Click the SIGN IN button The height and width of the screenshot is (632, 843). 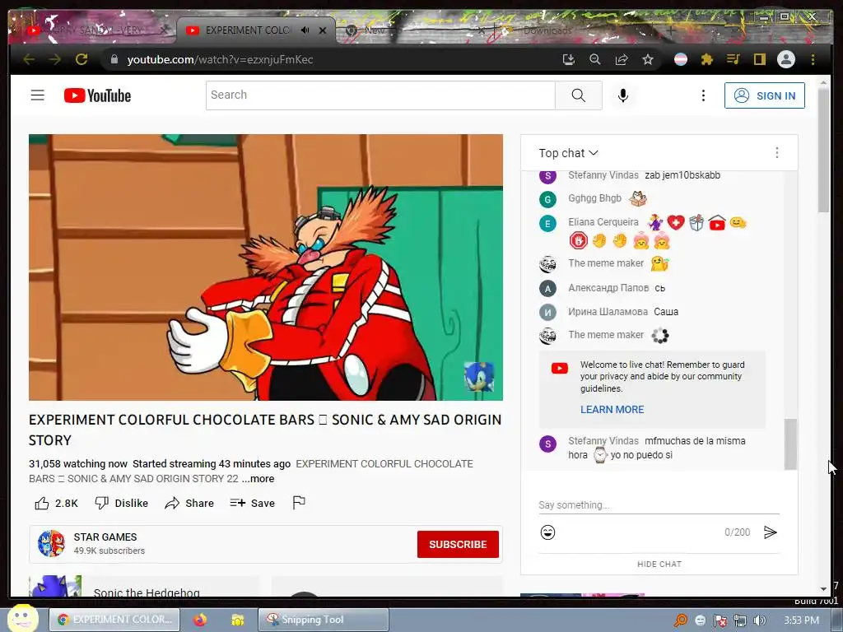pyautogui.click(x=765, y=95)
